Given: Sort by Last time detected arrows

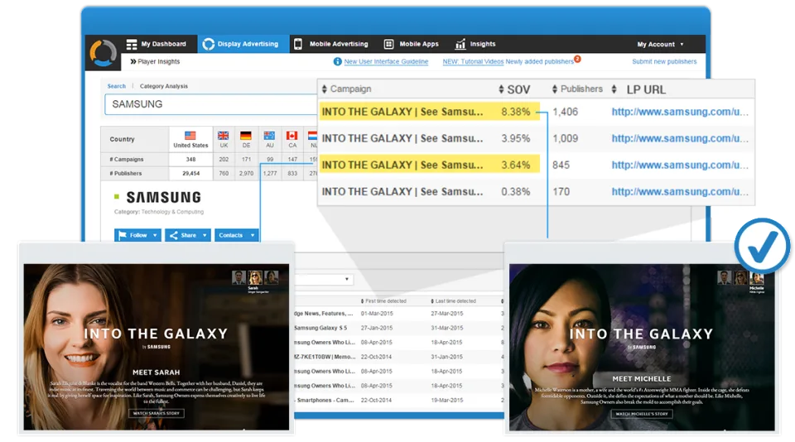Looking at the screenshot, I should tap(432, 301).
